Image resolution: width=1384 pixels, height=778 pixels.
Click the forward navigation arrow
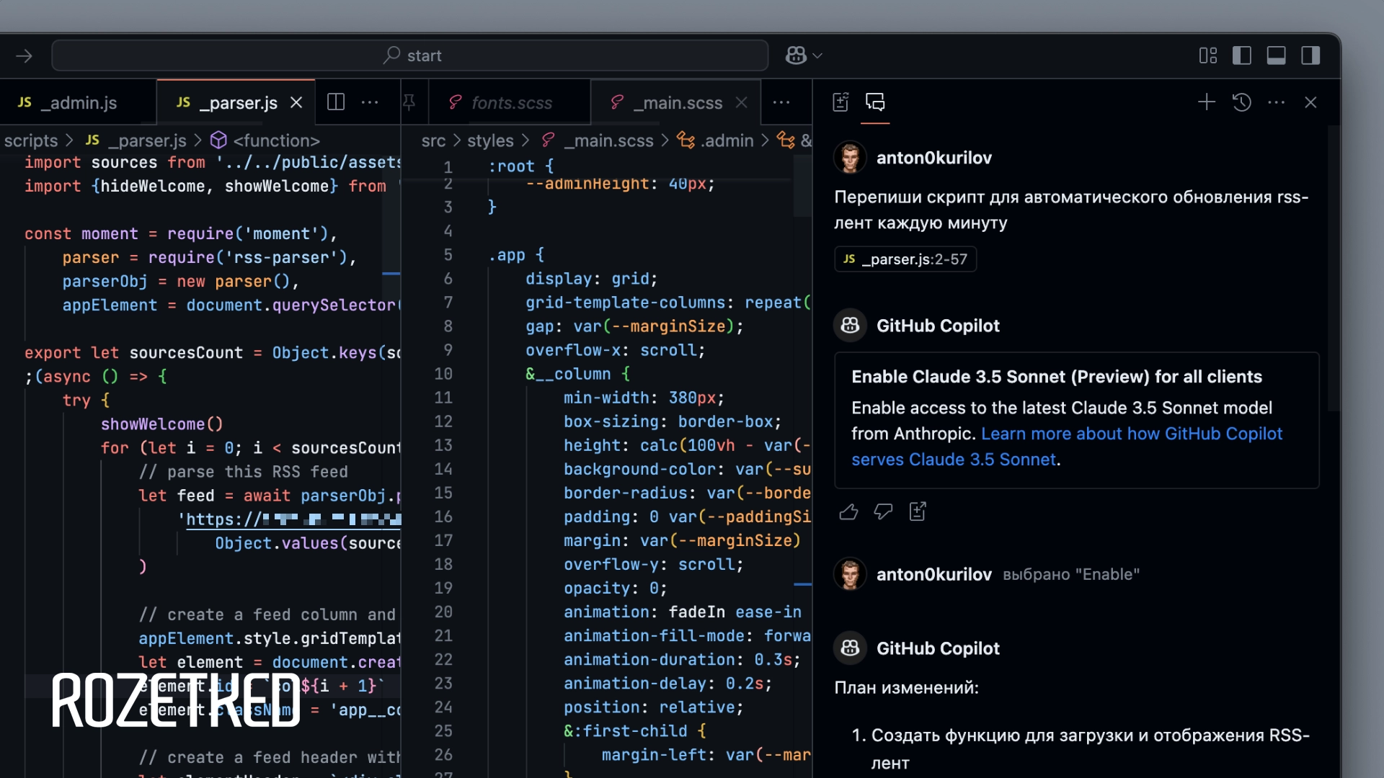pos(24,55)
